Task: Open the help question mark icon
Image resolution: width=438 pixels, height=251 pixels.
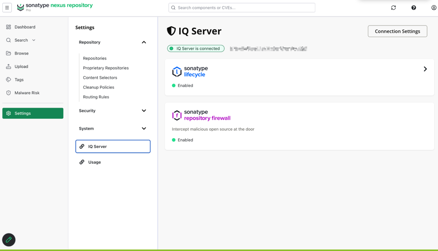Action: click(413, 7)
